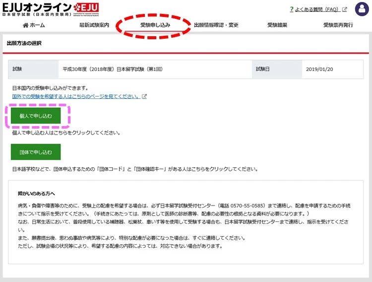This screenshot has height=282, width=372.
Task: Click the 個人で申し込む green button
Action: click(x=36, y=116)
